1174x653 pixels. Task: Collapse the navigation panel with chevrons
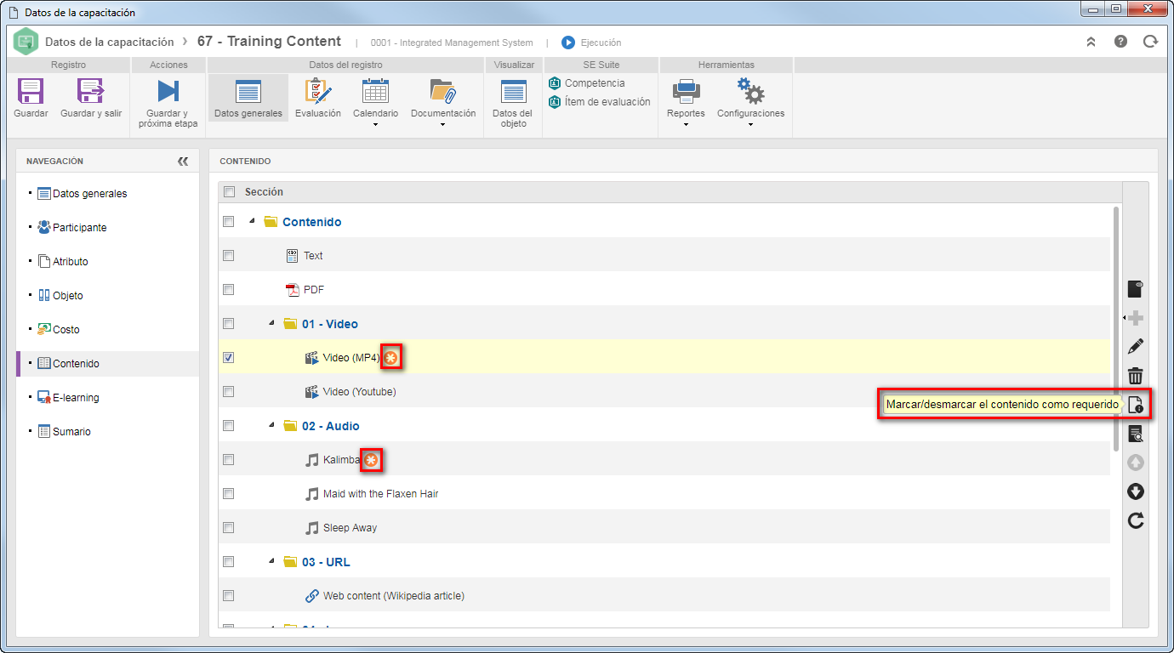(183, 162)
